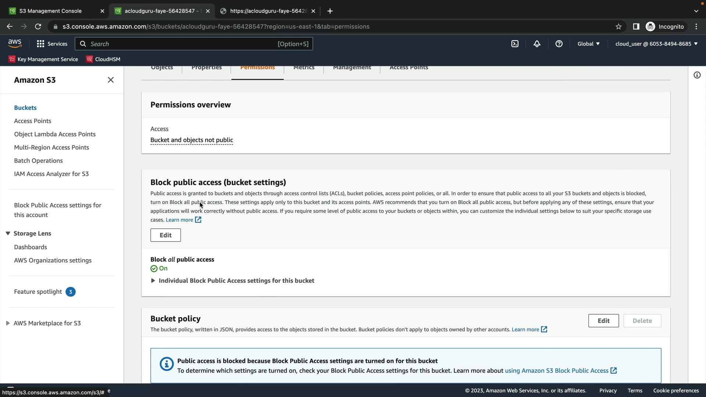Open the help question mark icon

[559, 44]
